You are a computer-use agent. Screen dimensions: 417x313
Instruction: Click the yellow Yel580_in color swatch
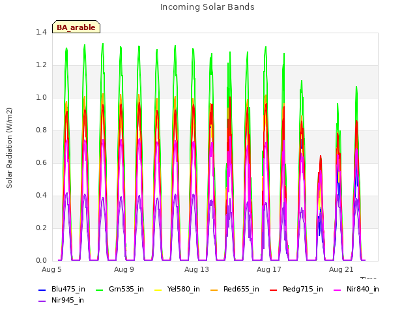[x=158, y=290]
